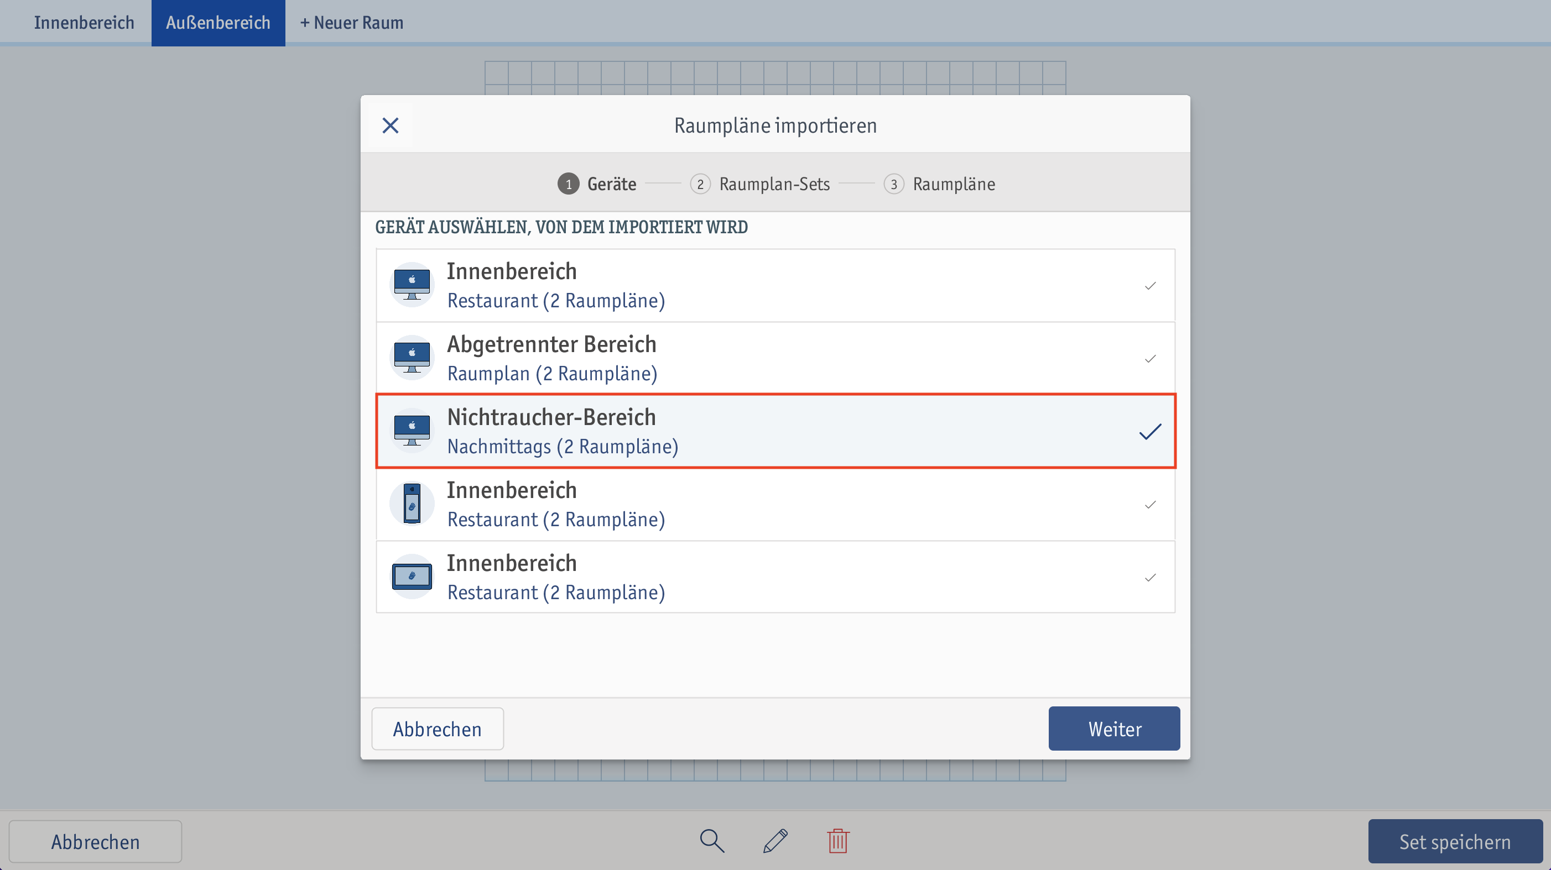Toggle checkmark on first Innenbereich iMac row
1551x870 pixels.
(x=1150, y=286)
